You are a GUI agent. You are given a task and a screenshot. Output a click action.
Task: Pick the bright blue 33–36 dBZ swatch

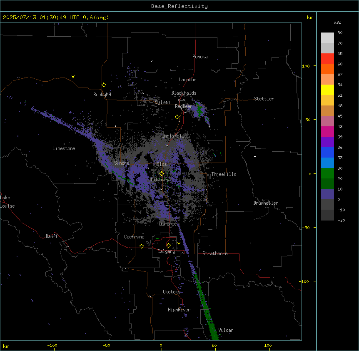pos(327,152)
